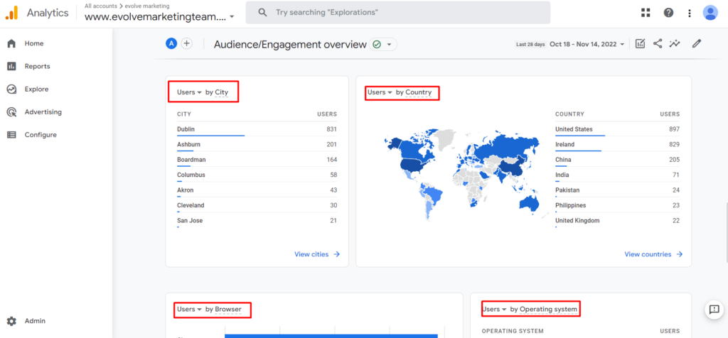728x338 pixels.
Task: Open the date range dropdown
Action: (587, 44)
